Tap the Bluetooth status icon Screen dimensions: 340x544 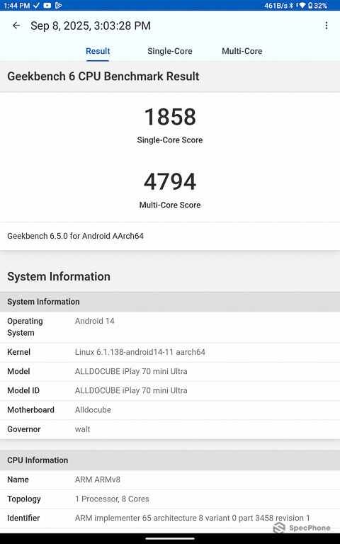click(x=291, y=6)
